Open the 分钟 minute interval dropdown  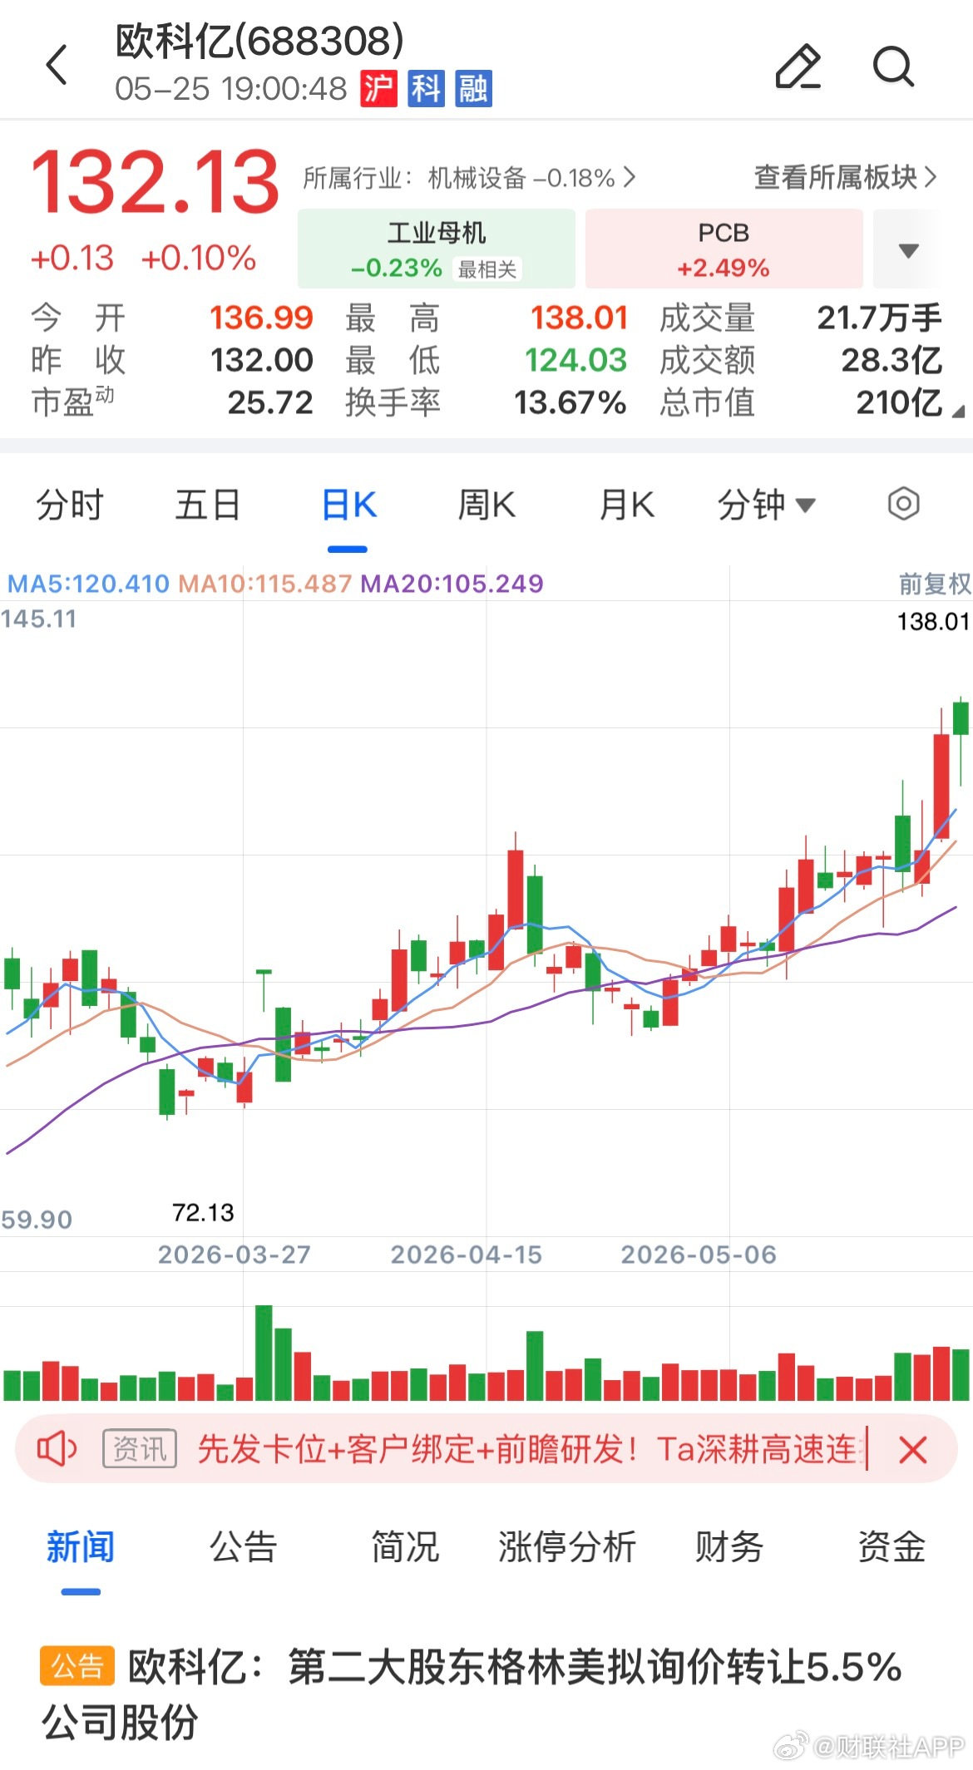[x=766, y=505]
